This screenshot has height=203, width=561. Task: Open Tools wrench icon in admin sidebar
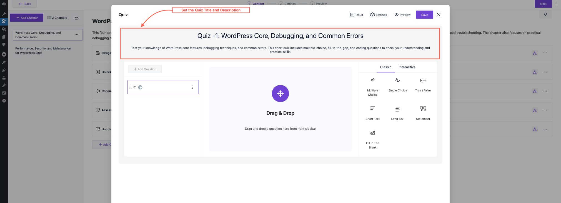[4, 85]
